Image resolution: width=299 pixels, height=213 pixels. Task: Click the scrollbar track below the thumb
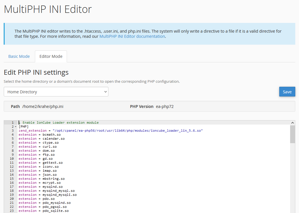click(x=292, y=178)
